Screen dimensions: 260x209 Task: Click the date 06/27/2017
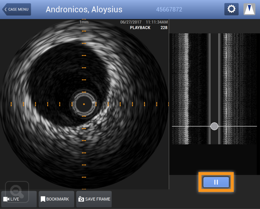(x=131, y=22)
